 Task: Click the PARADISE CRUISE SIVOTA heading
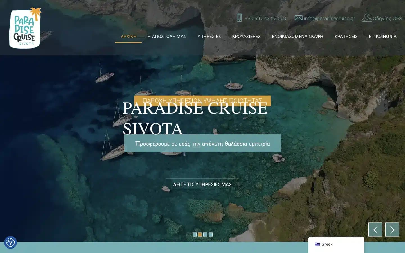[195, 118]
